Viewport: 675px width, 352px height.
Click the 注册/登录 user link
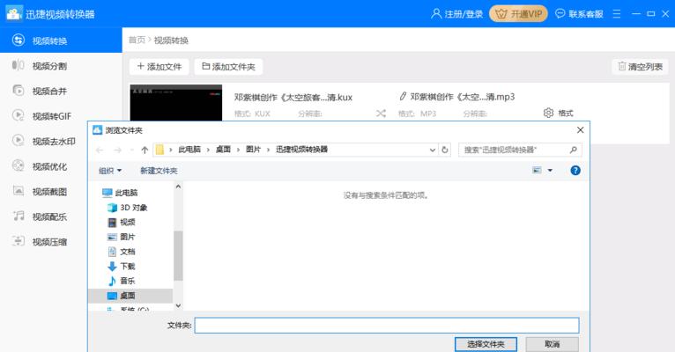[x=456, y=14]
